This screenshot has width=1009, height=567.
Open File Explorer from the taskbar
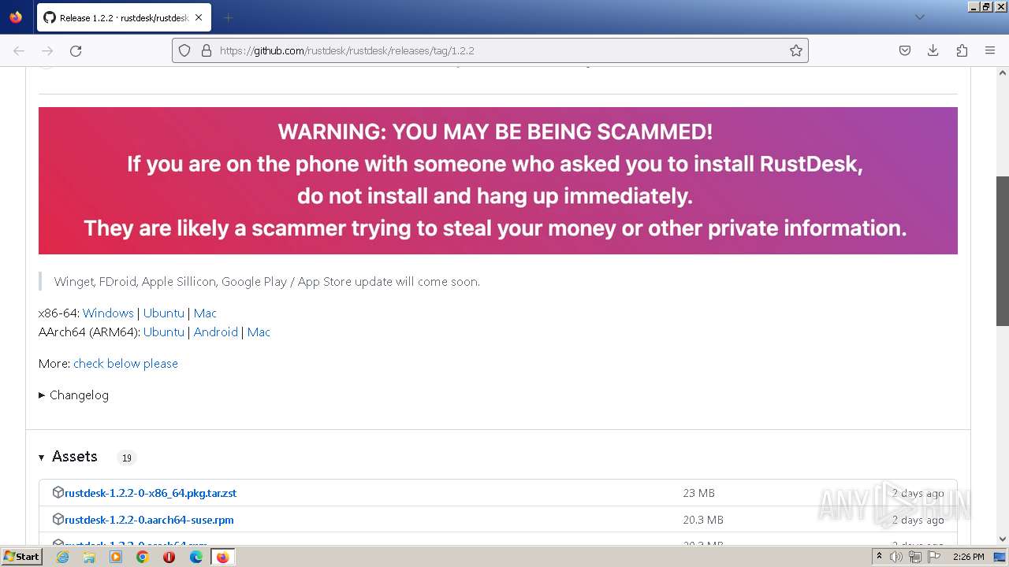pyautogui.click(x=89, y=557)
